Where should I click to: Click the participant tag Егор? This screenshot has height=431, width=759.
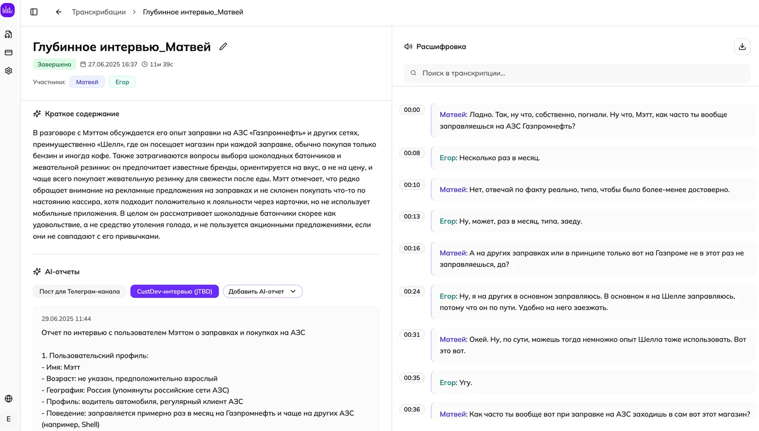tap(122, 82)
